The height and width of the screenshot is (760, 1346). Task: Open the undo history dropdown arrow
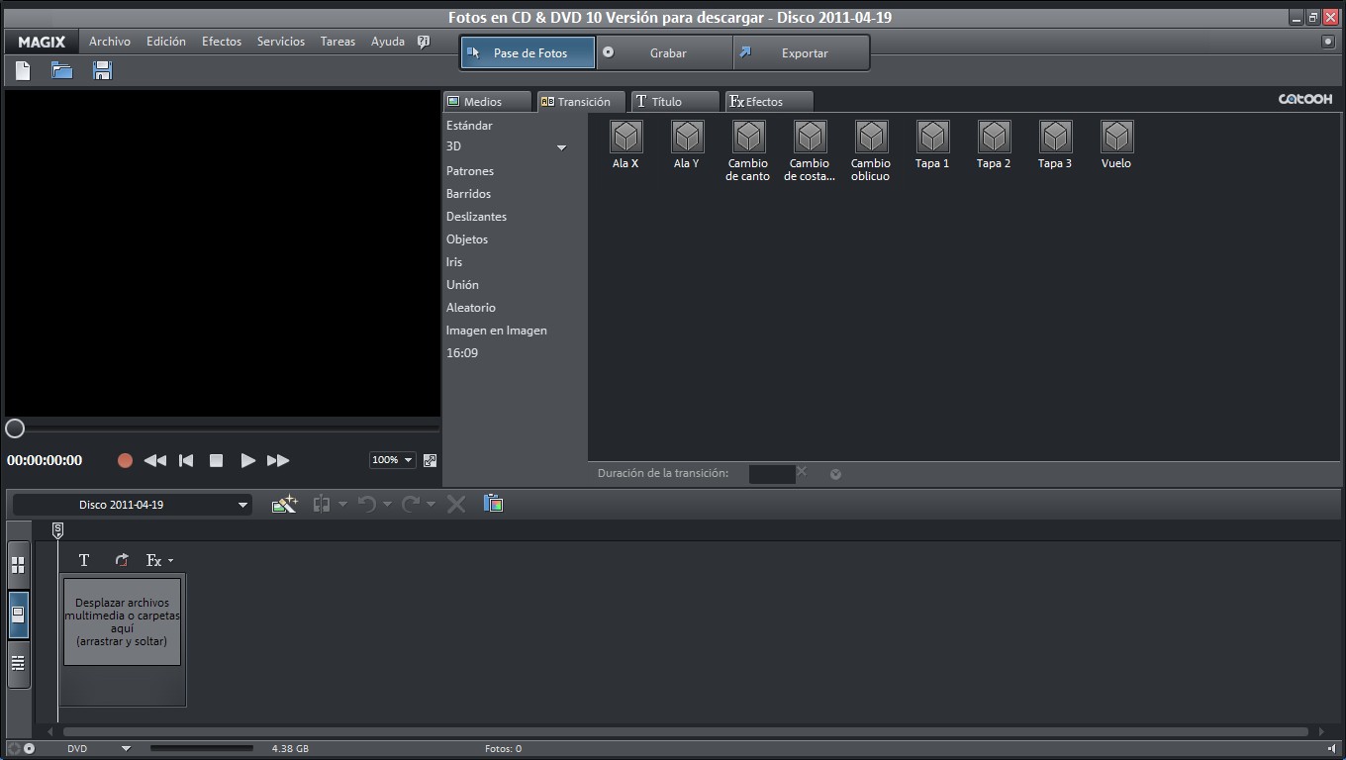(387, 504)
